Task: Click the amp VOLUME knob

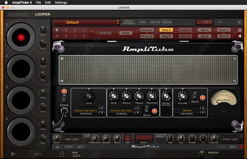Action: [x=182, y=96]
